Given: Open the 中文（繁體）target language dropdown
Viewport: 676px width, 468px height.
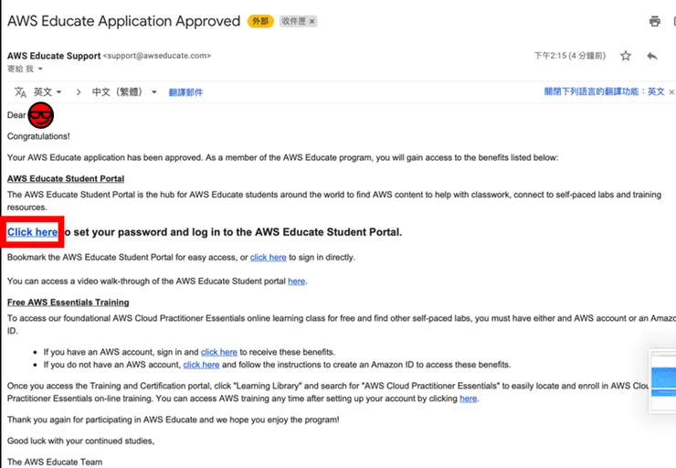Looking at the screenshot, I should click(x=124, y=92).
